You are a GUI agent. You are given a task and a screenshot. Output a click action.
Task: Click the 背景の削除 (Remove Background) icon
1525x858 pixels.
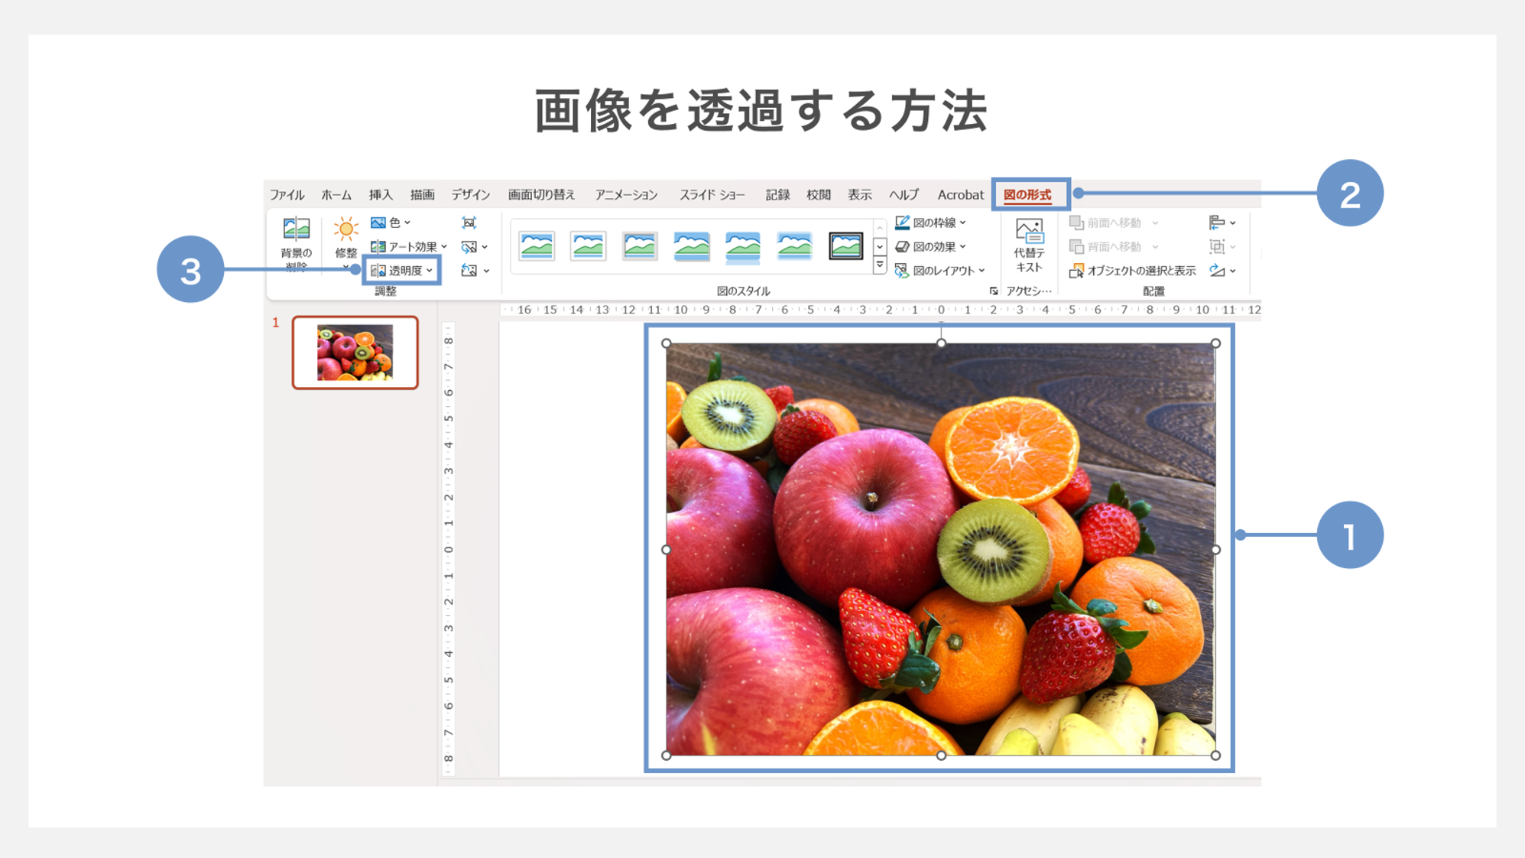[296, 229]
